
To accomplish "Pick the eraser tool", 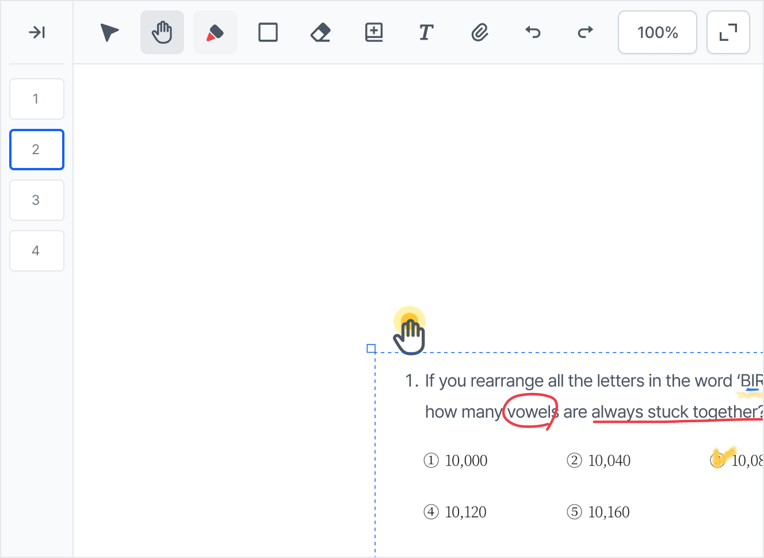I will coord(320,32).
